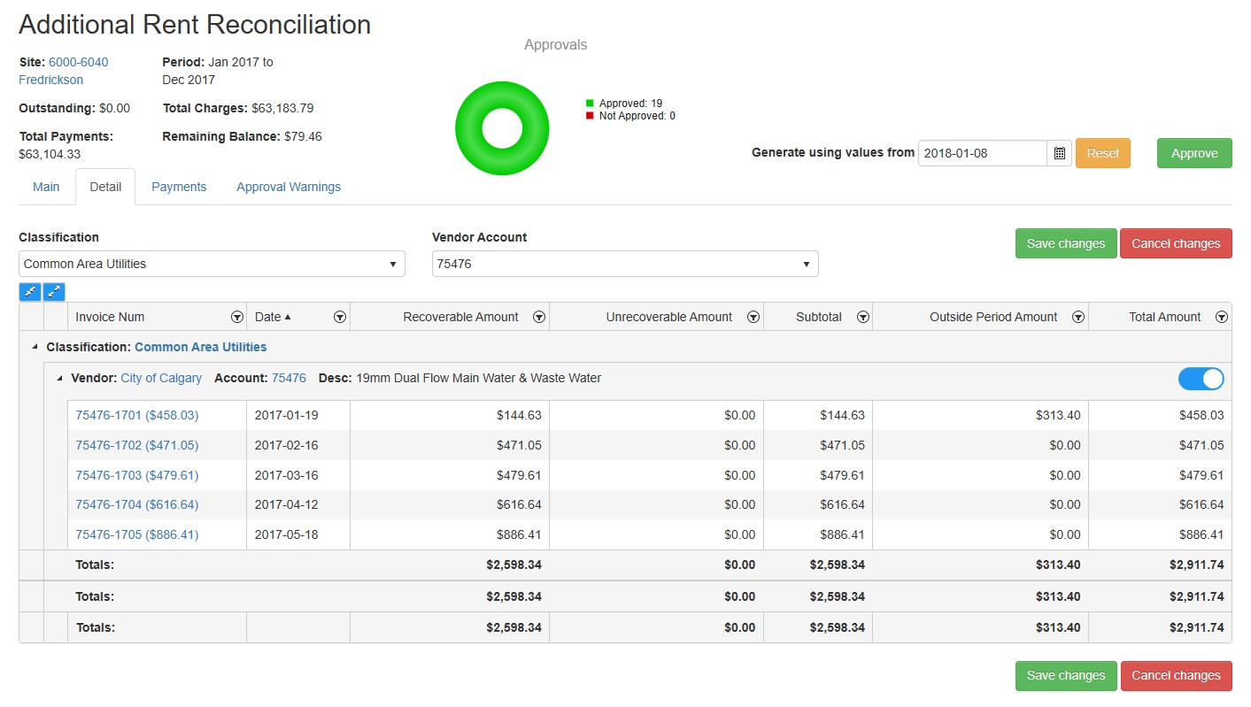Open the Vendor Account dropdown

[625, 264]
